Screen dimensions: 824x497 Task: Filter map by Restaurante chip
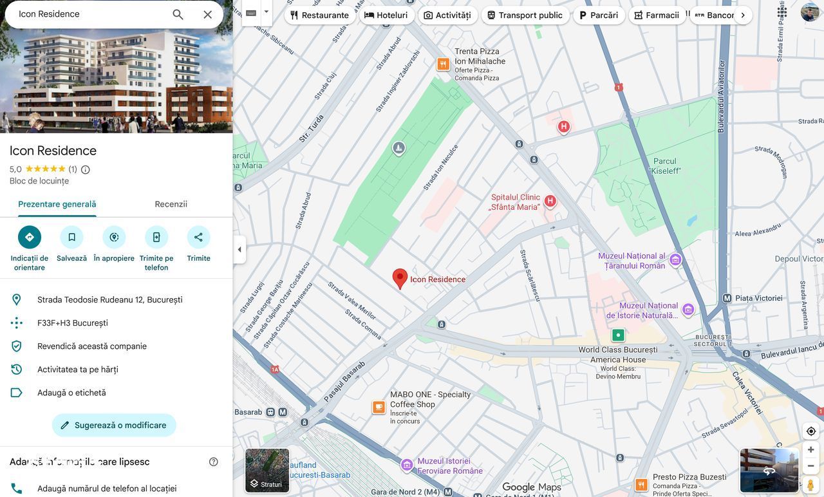coord(319,15)
